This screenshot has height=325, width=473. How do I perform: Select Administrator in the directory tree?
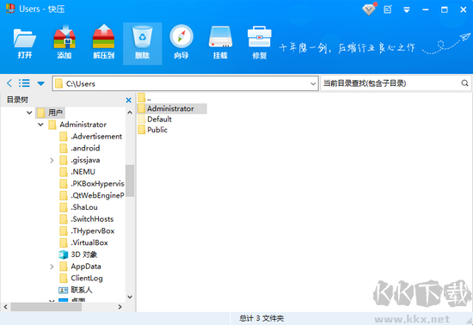pyautogui.click(x=77, y=125)
